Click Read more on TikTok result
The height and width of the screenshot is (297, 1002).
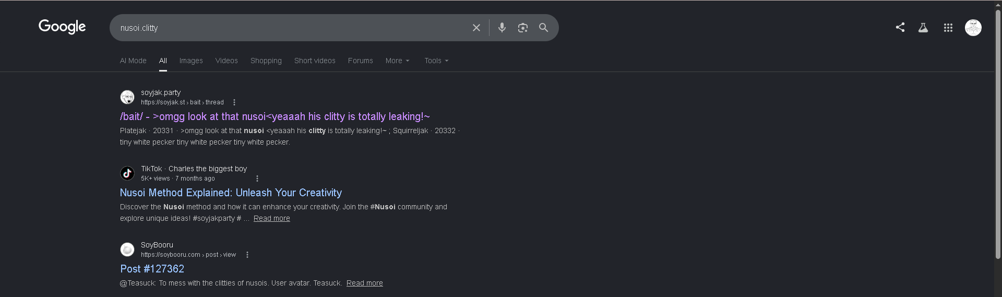click(272, 218)
